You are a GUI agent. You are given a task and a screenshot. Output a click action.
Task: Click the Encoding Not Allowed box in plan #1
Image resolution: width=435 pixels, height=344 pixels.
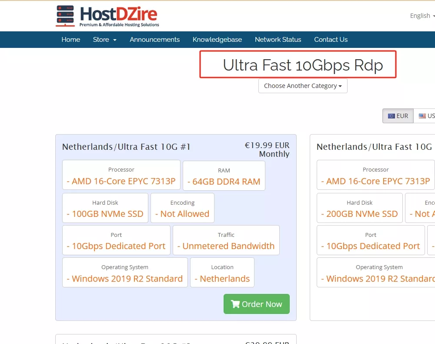tap(182, 208)
